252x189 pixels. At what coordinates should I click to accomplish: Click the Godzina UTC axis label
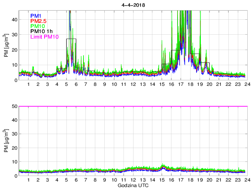pyautogui.click(x=133, y=185)
